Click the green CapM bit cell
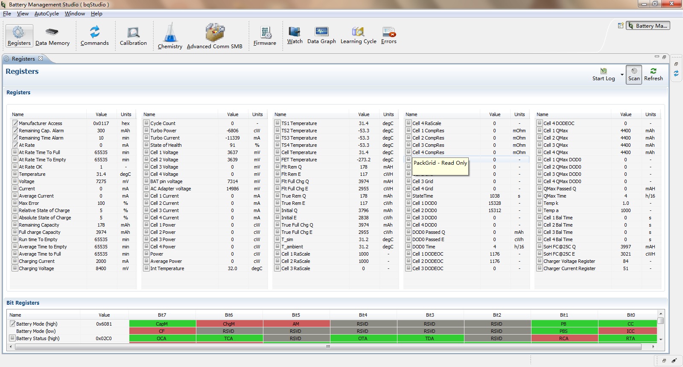 (162, 323)
